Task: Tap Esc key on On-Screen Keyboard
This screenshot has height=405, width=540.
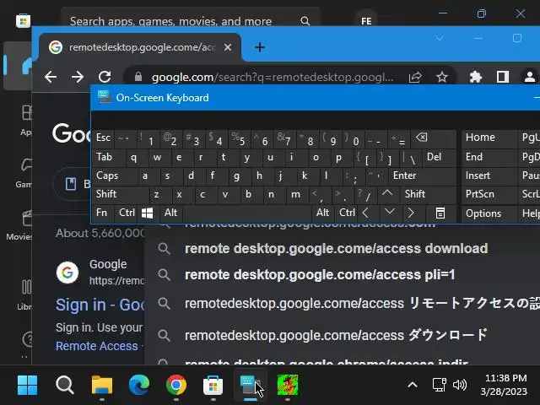Action: pos(103,138)
